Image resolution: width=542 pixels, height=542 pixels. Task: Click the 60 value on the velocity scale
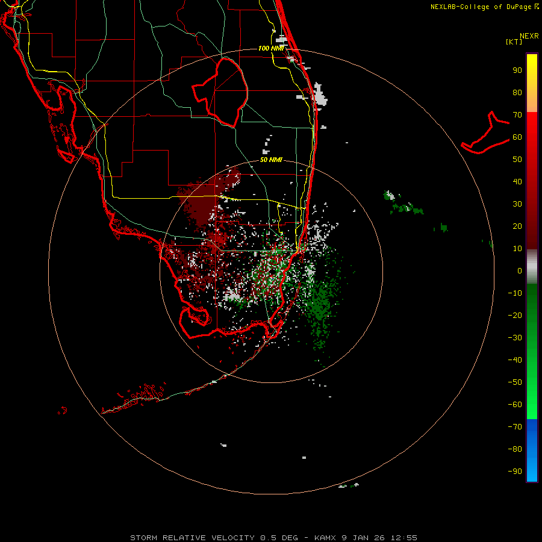coord(517,137)
